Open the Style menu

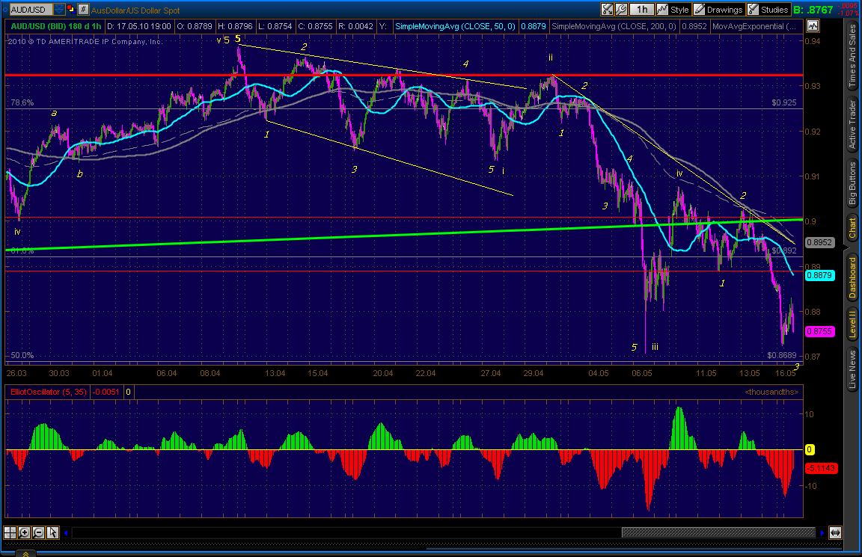(673, 9)
